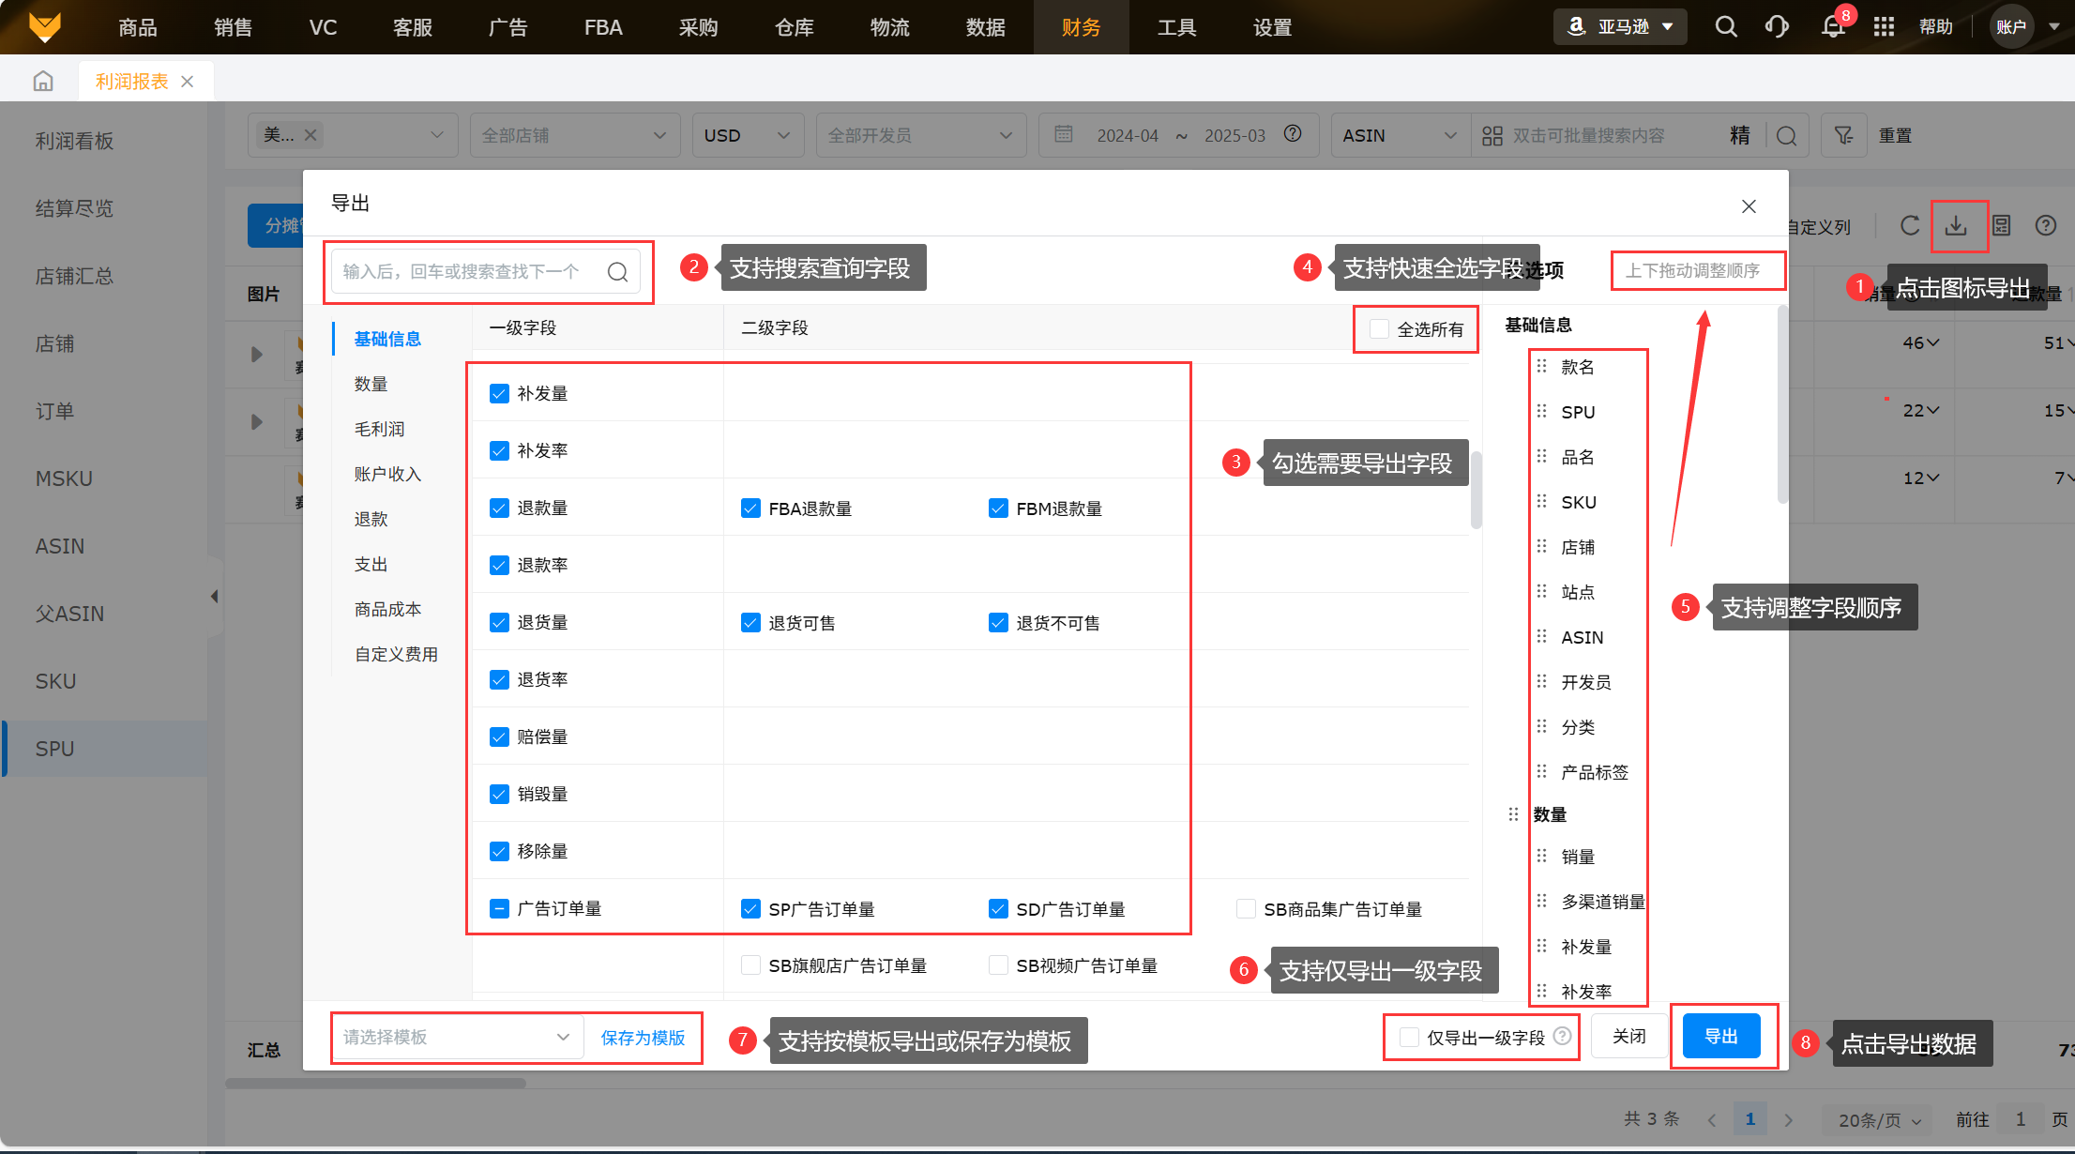
Task: Open the 请选择模板 template dropdown
Action: pos(457,1038)
